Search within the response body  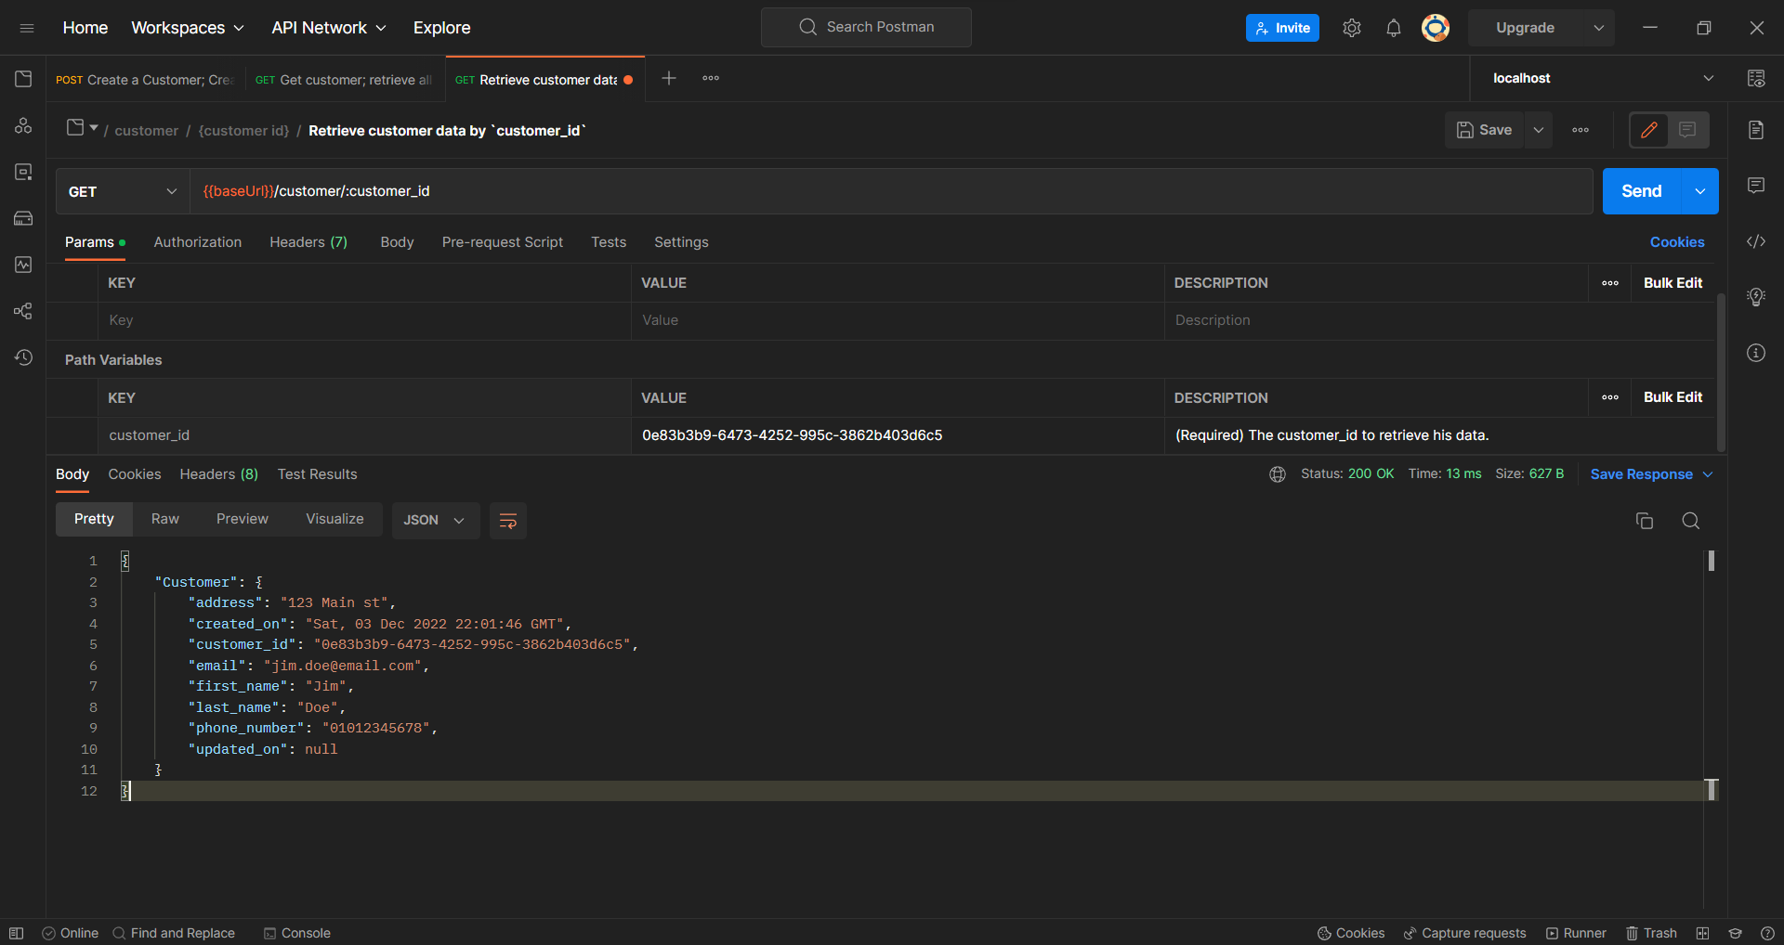1691,521
